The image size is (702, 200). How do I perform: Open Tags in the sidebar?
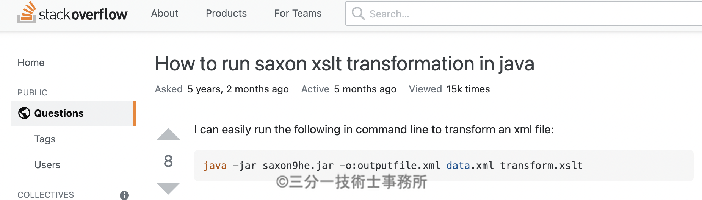click(x=45, y=139)
